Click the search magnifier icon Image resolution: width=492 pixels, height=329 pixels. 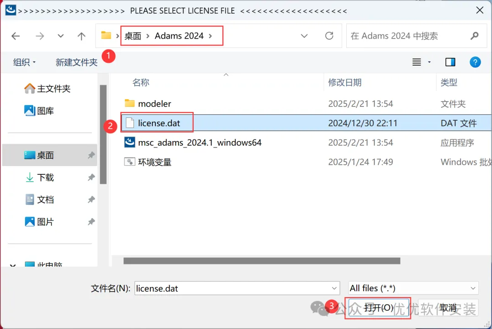point(474,35)
